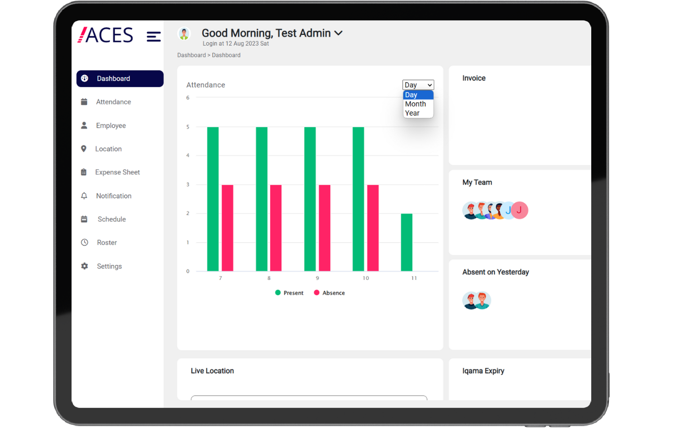Toggle the Absence series in chart legend
The height and width of the screenshot is (435, 686).
tap(329, 293)
